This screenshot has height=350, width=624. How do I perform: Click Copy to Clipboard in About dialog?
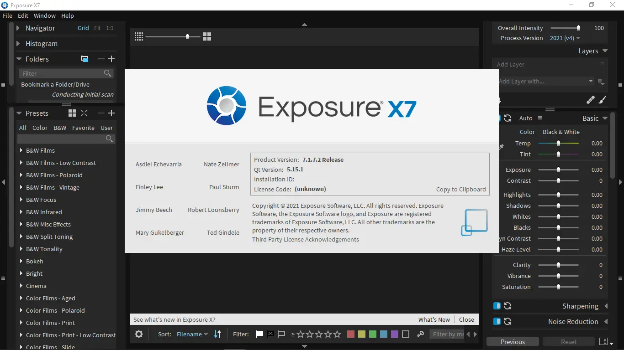461,189
